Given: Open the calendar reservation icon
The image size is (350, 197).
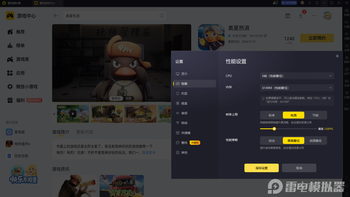Looking at the screenshot, I should (x=288, y=16).
